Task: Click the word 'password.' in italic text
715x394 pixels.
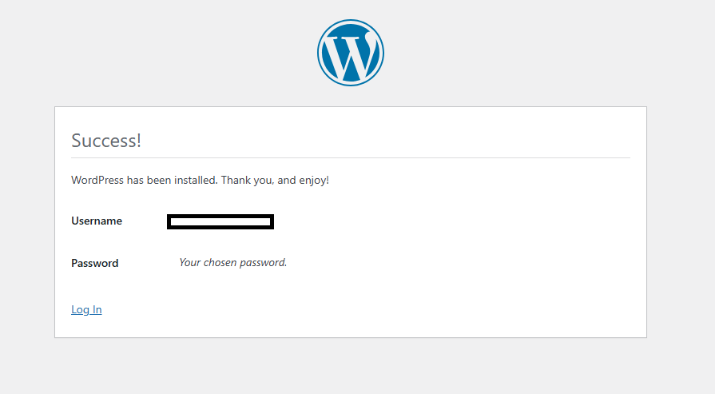Action: pos(263,262)
